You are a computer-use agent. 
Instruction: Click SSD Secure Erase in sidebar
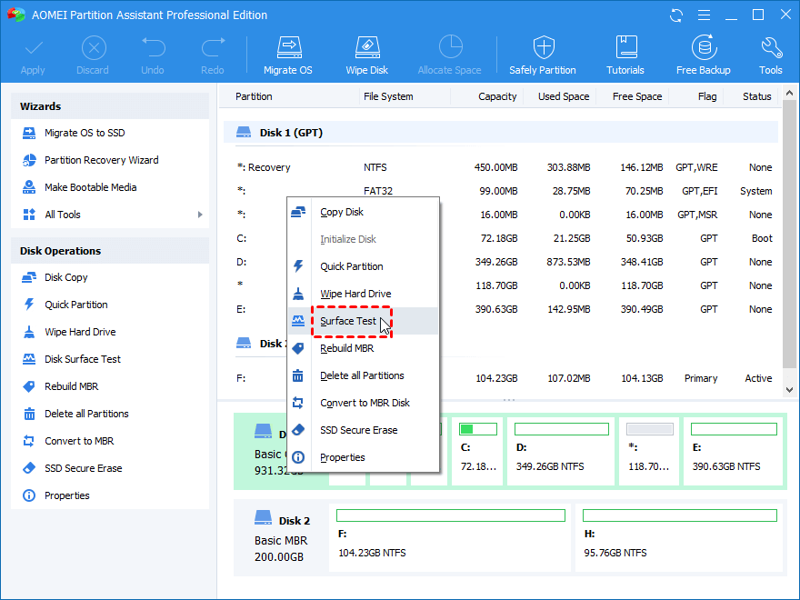coord(83,468)
